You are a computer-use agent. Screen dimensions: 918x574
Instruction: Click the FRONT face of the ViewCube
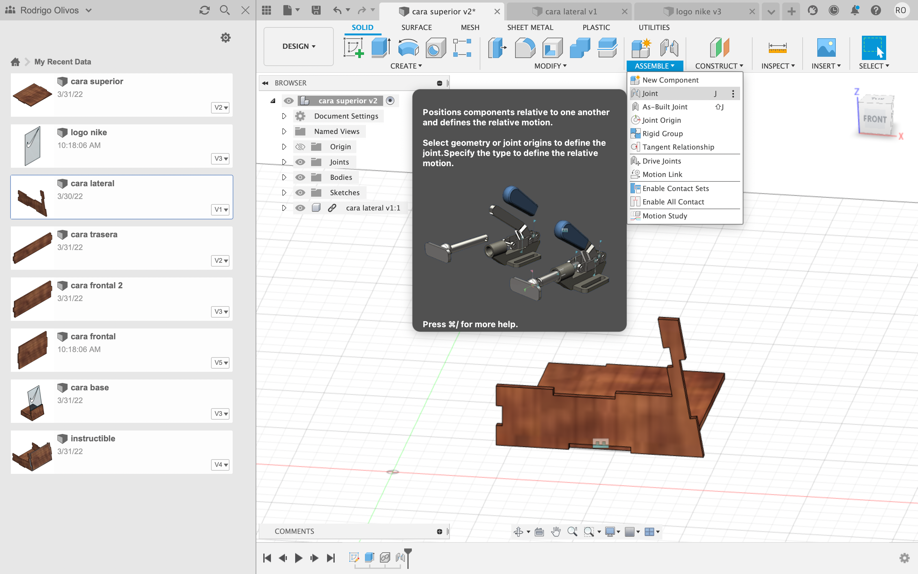(x=875, y=119)
